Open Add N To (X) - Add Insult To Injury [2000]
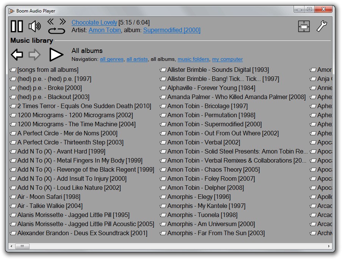The height and width of the screenshot is (259, 342). pyautogui.click(x=72, y=178)
